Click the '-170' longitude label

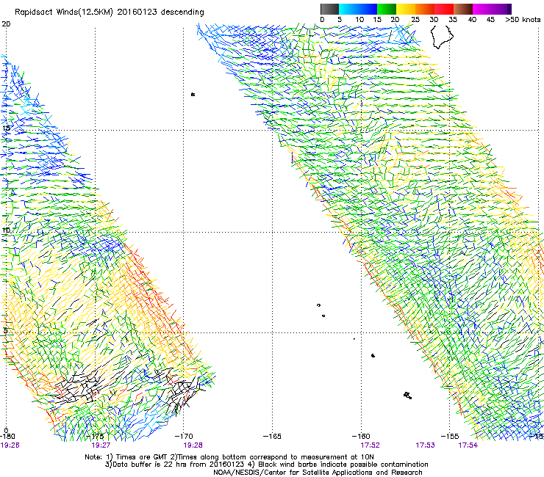[x=184, y=437]
